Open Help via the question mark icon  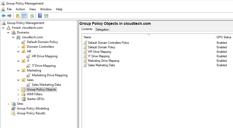point(40,16)
